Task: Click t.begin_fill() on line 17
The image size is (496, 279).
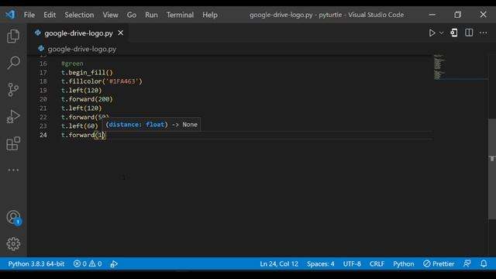Action: (x=87, y=72)
